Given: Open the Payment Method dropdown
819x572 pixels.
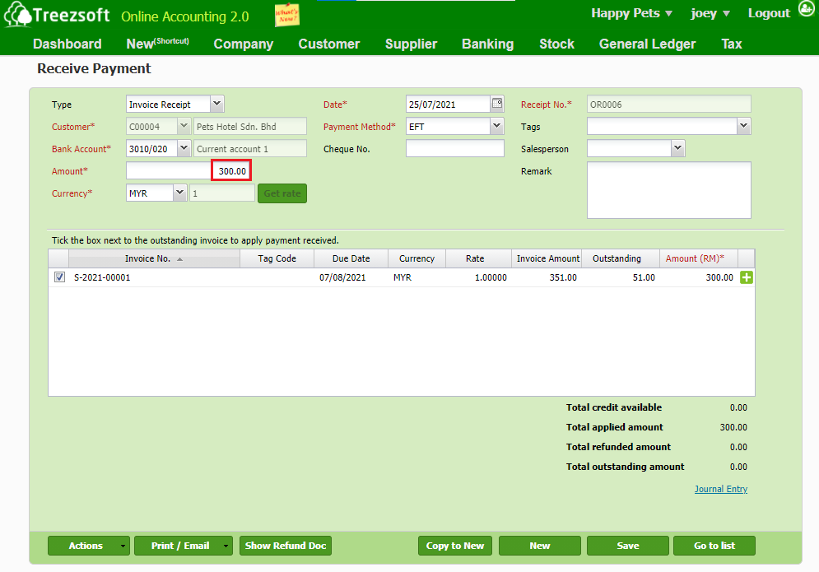Looking at the screenshot, I should pos(496,127).
